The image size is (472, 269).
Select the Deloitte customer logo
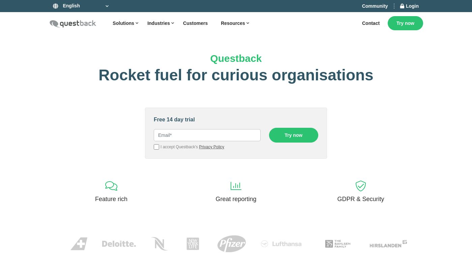[119, 244]
